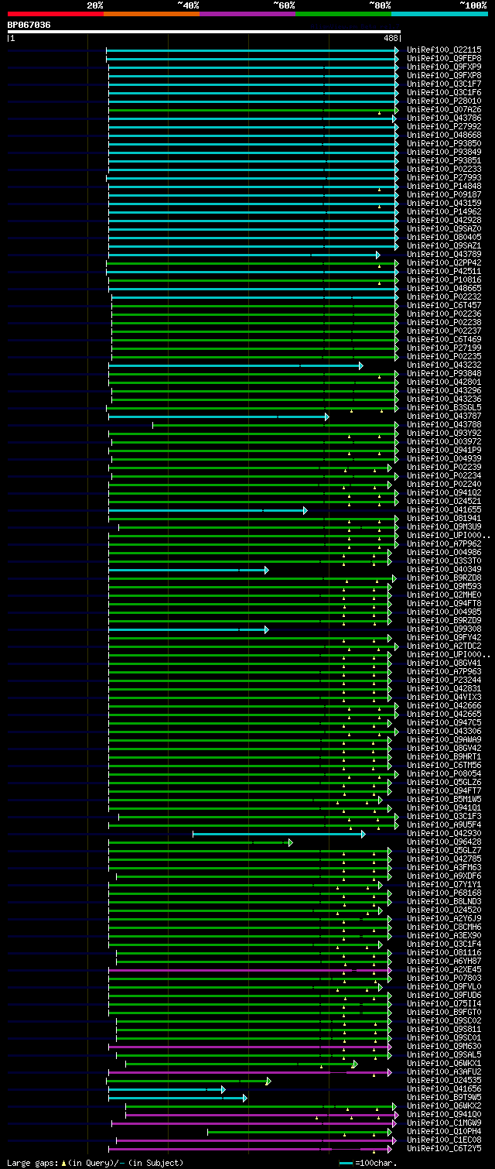Click the green alignment bar for Q96428
Screen dimensions: 495x1169
(x=200, y=842)
